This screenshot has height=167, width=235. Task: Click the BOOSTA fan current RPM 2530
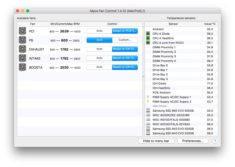pyautogui.click(x=64, y=67)
